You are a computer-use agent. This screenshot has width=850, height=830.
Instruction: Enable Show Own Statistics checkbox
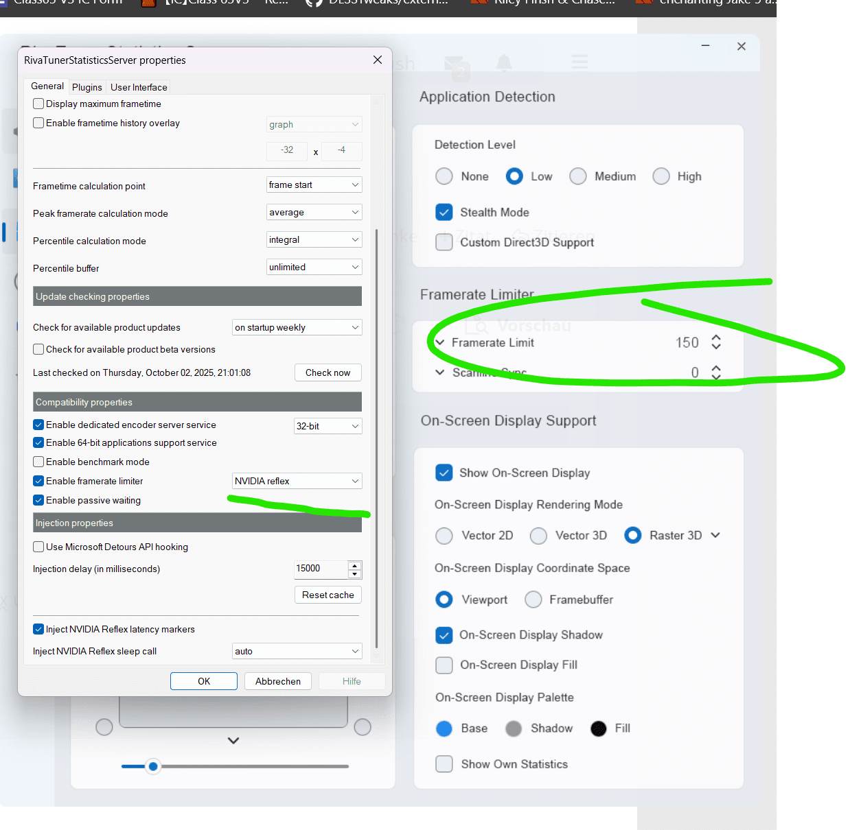click(x=444, y=764)
